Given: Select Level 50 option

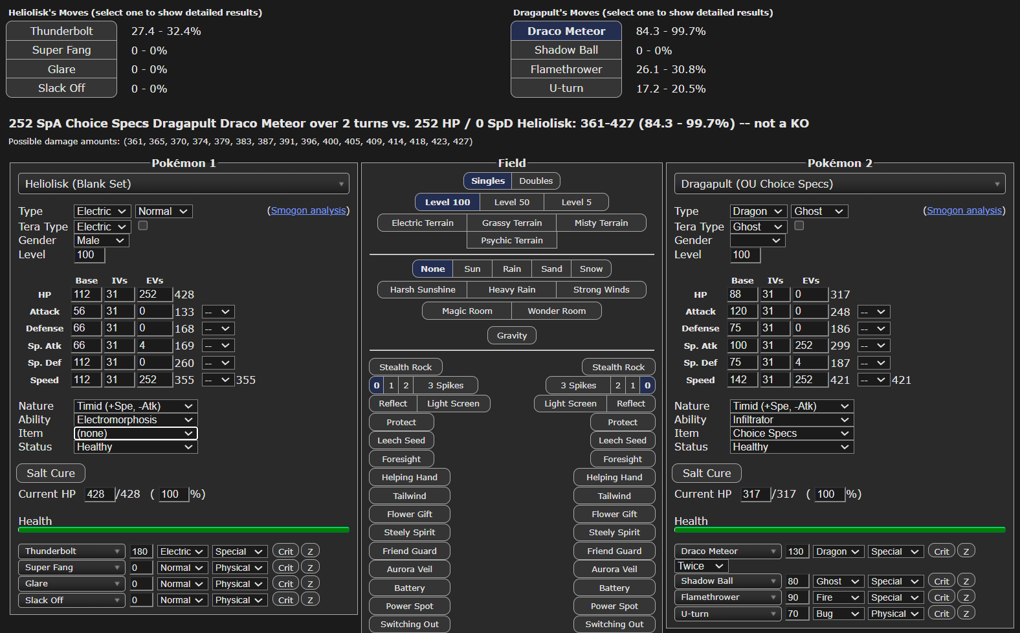Looking at the screenshot, I should 512,202.
